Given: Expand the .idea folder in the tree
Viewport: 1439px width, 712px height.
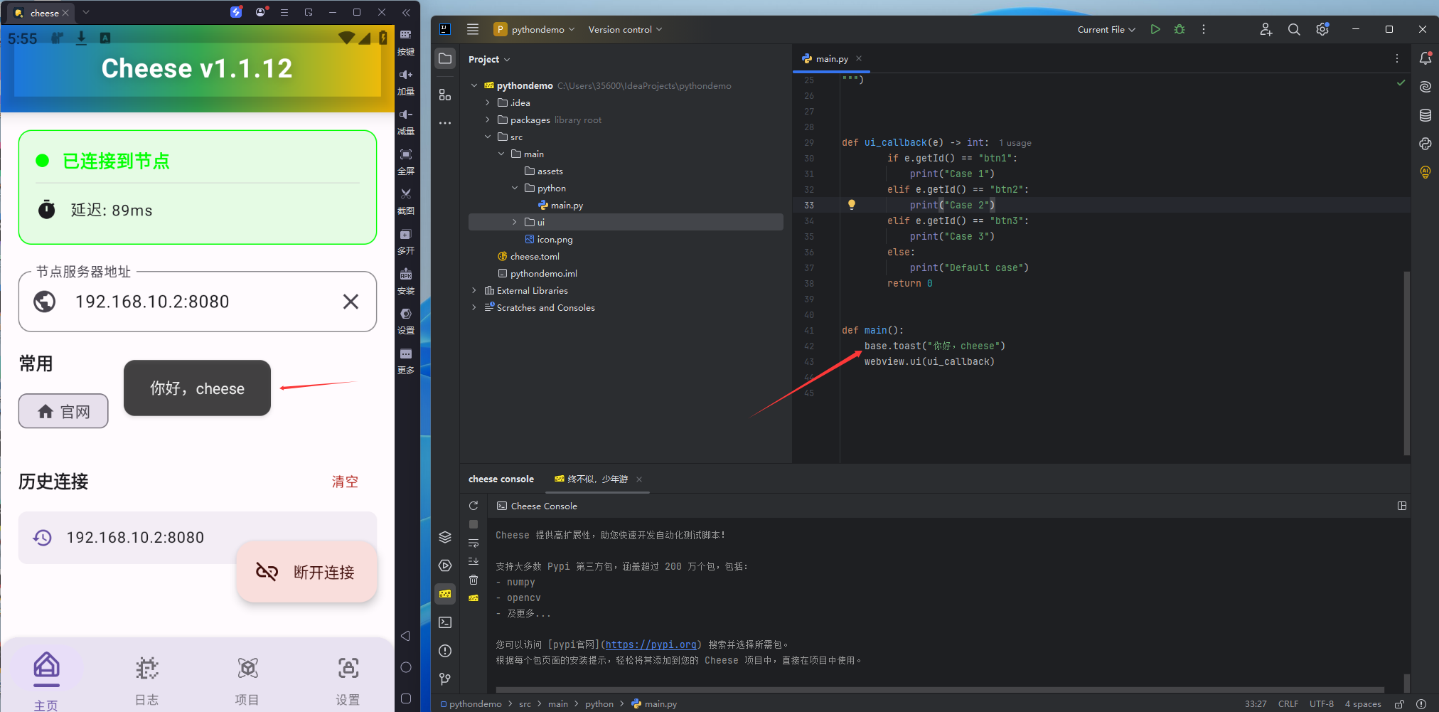Looking at the screenshot, I should 488,103.
